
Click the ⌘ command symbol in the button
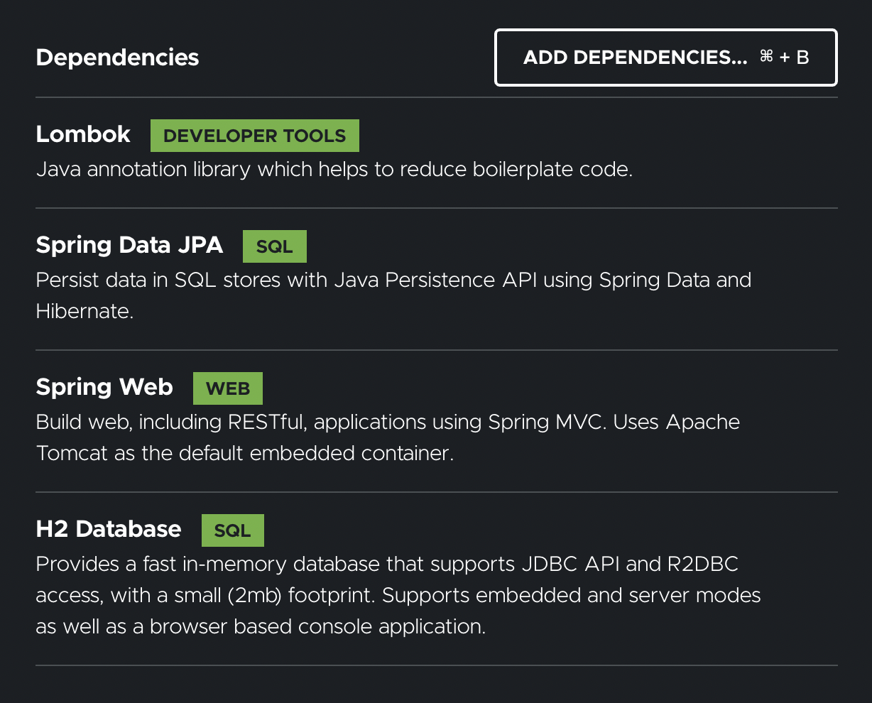click(x=765, y=57)
